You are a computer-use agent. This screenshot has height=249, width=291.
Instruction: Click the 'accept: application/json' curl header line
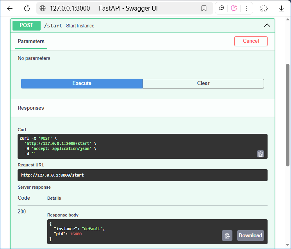61,149
